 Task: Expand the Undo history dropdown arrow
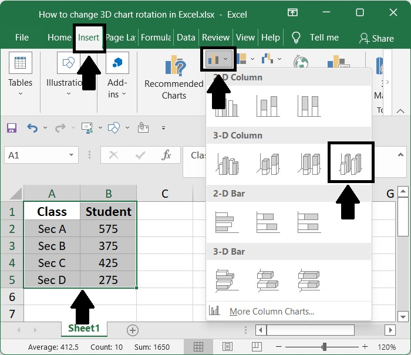[x=45, y=128]
